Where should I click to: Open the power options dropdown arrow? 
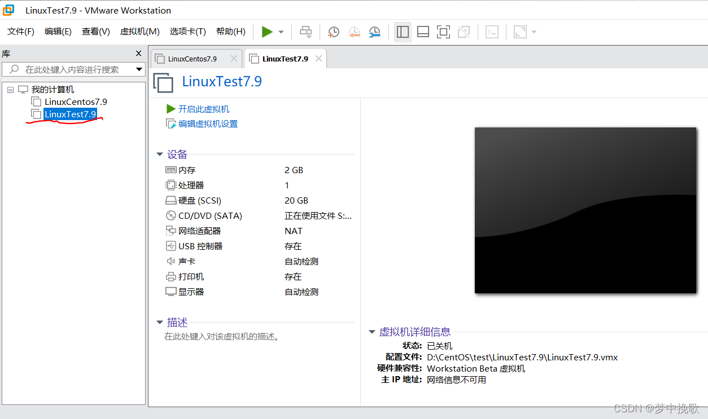[281, 32]
